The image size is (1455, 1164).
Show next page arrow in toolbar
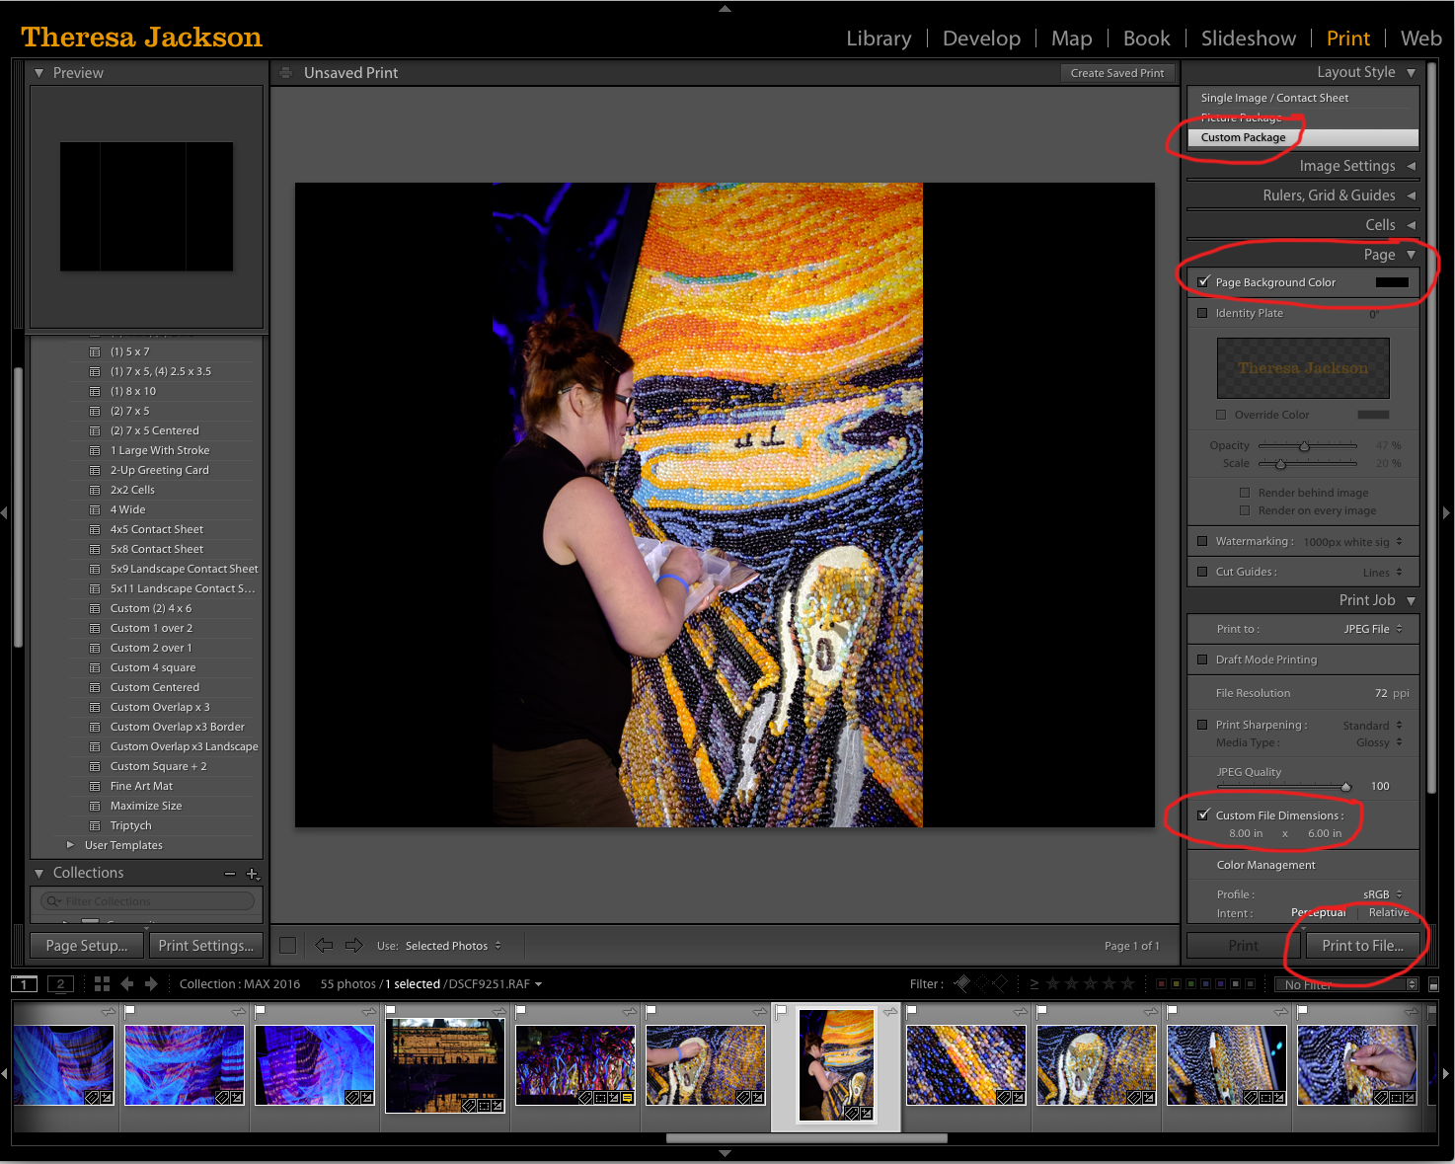pyautogui.click(x=353, y=945)
